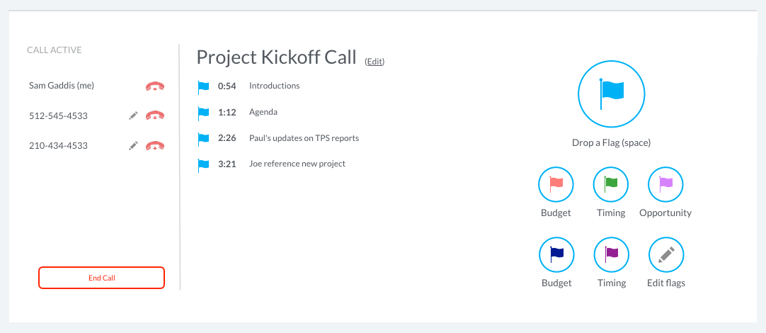Image resolution: width=766 pixels, height=333 pixels.
Task: Click the large blue Drop a Flag button
Action: click(x=611, y=94)
